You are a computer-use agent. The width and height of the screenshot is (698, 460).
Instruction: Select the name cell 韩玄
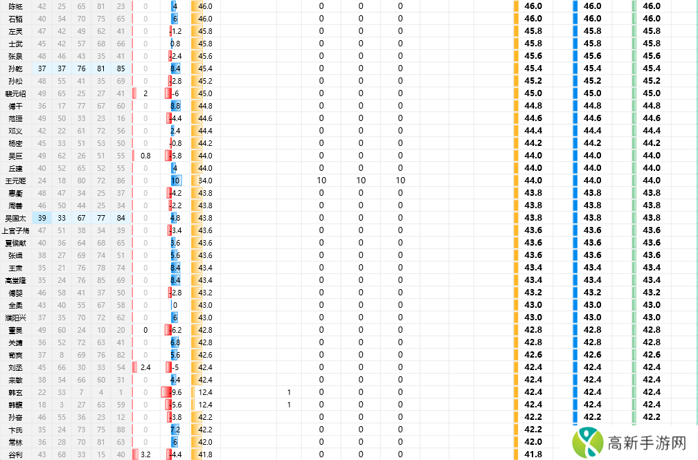point(15,392)
